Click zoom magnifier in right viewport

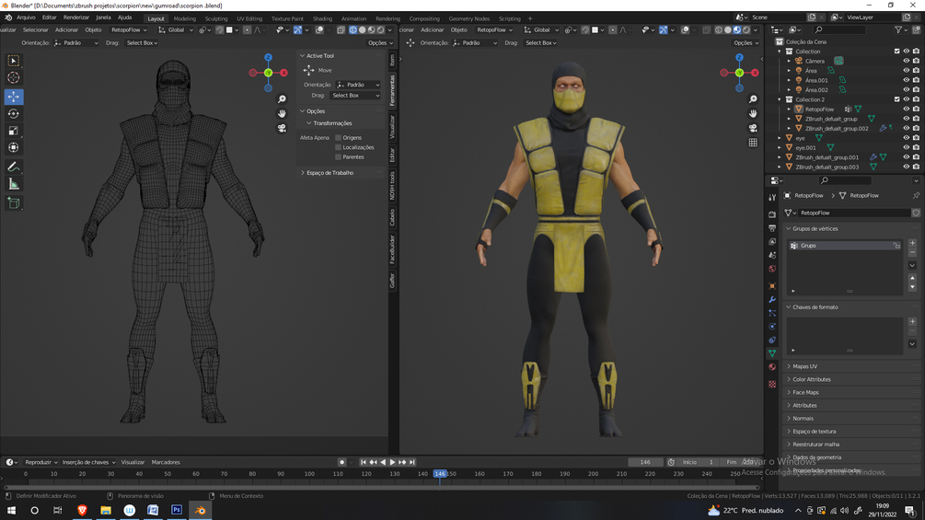click(753, 99)
